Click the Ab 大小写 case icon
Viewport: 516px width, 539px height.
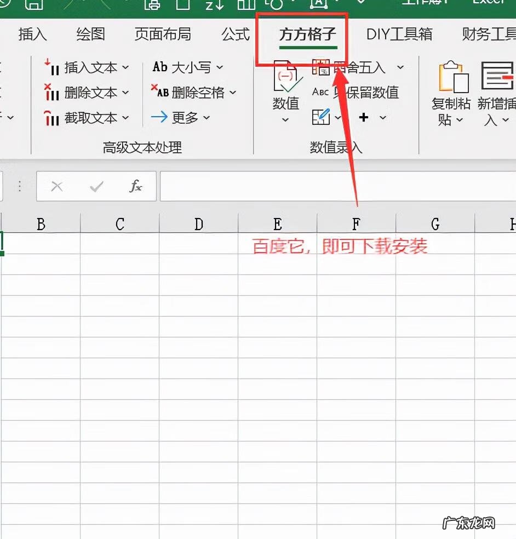click(x=160, y=67)
